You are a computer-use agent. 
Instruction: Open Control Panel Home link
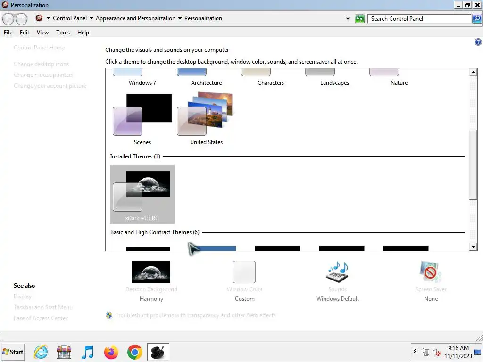click(39, 48)
